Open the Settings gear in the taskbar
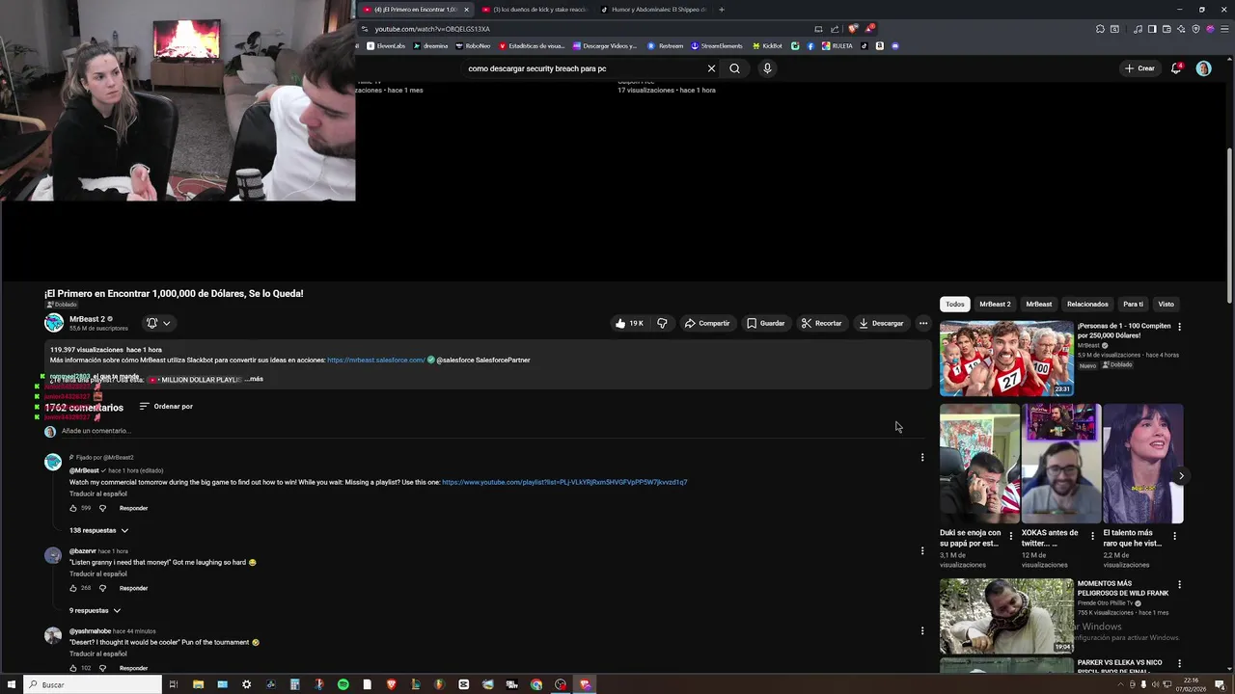Screen dimensions: 1235x694 click(x=246, y=684)
